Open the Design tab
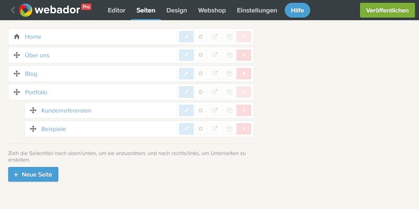The width and height of the screenshot is (419, 209). [x=177, y=10]
